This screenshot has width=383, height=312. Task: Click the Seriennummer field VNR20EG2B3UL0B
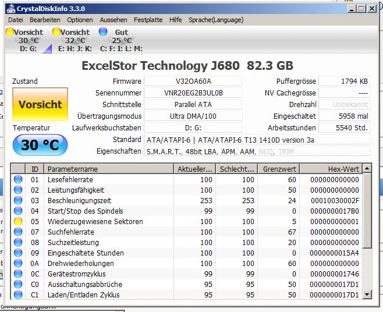point(193,93)
